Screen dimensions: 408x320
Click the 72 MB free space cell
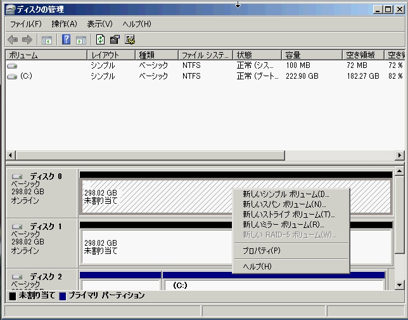357,65
